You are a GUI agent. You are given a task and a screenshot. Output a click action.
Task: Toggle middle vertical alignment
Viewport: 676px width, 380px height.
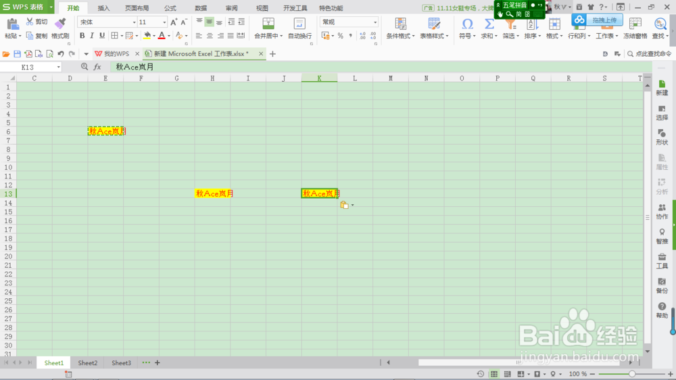[209, 22]
